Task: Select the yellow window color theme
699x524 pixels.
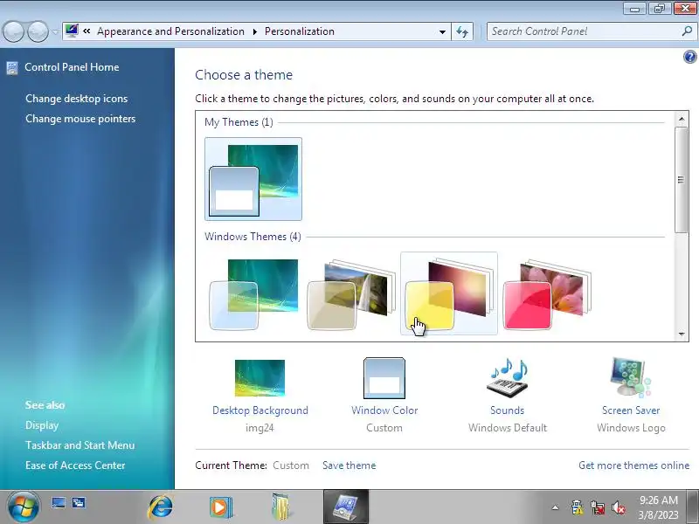Action: pyautogui.click(x=449, y=293)
